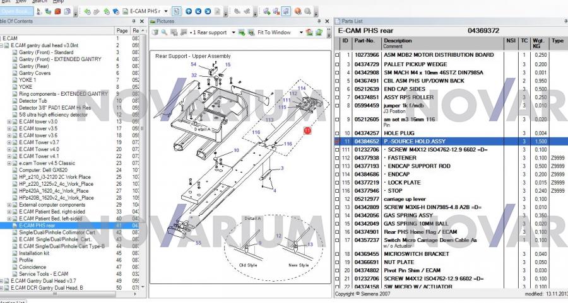568x303 pixels.
Task: Select Gantry Covers in table of contents
Action: [34, 73]
